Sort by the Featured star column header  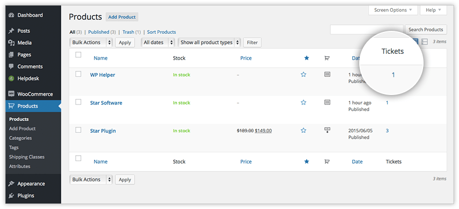pyautogui.click(x=306, y=58)
